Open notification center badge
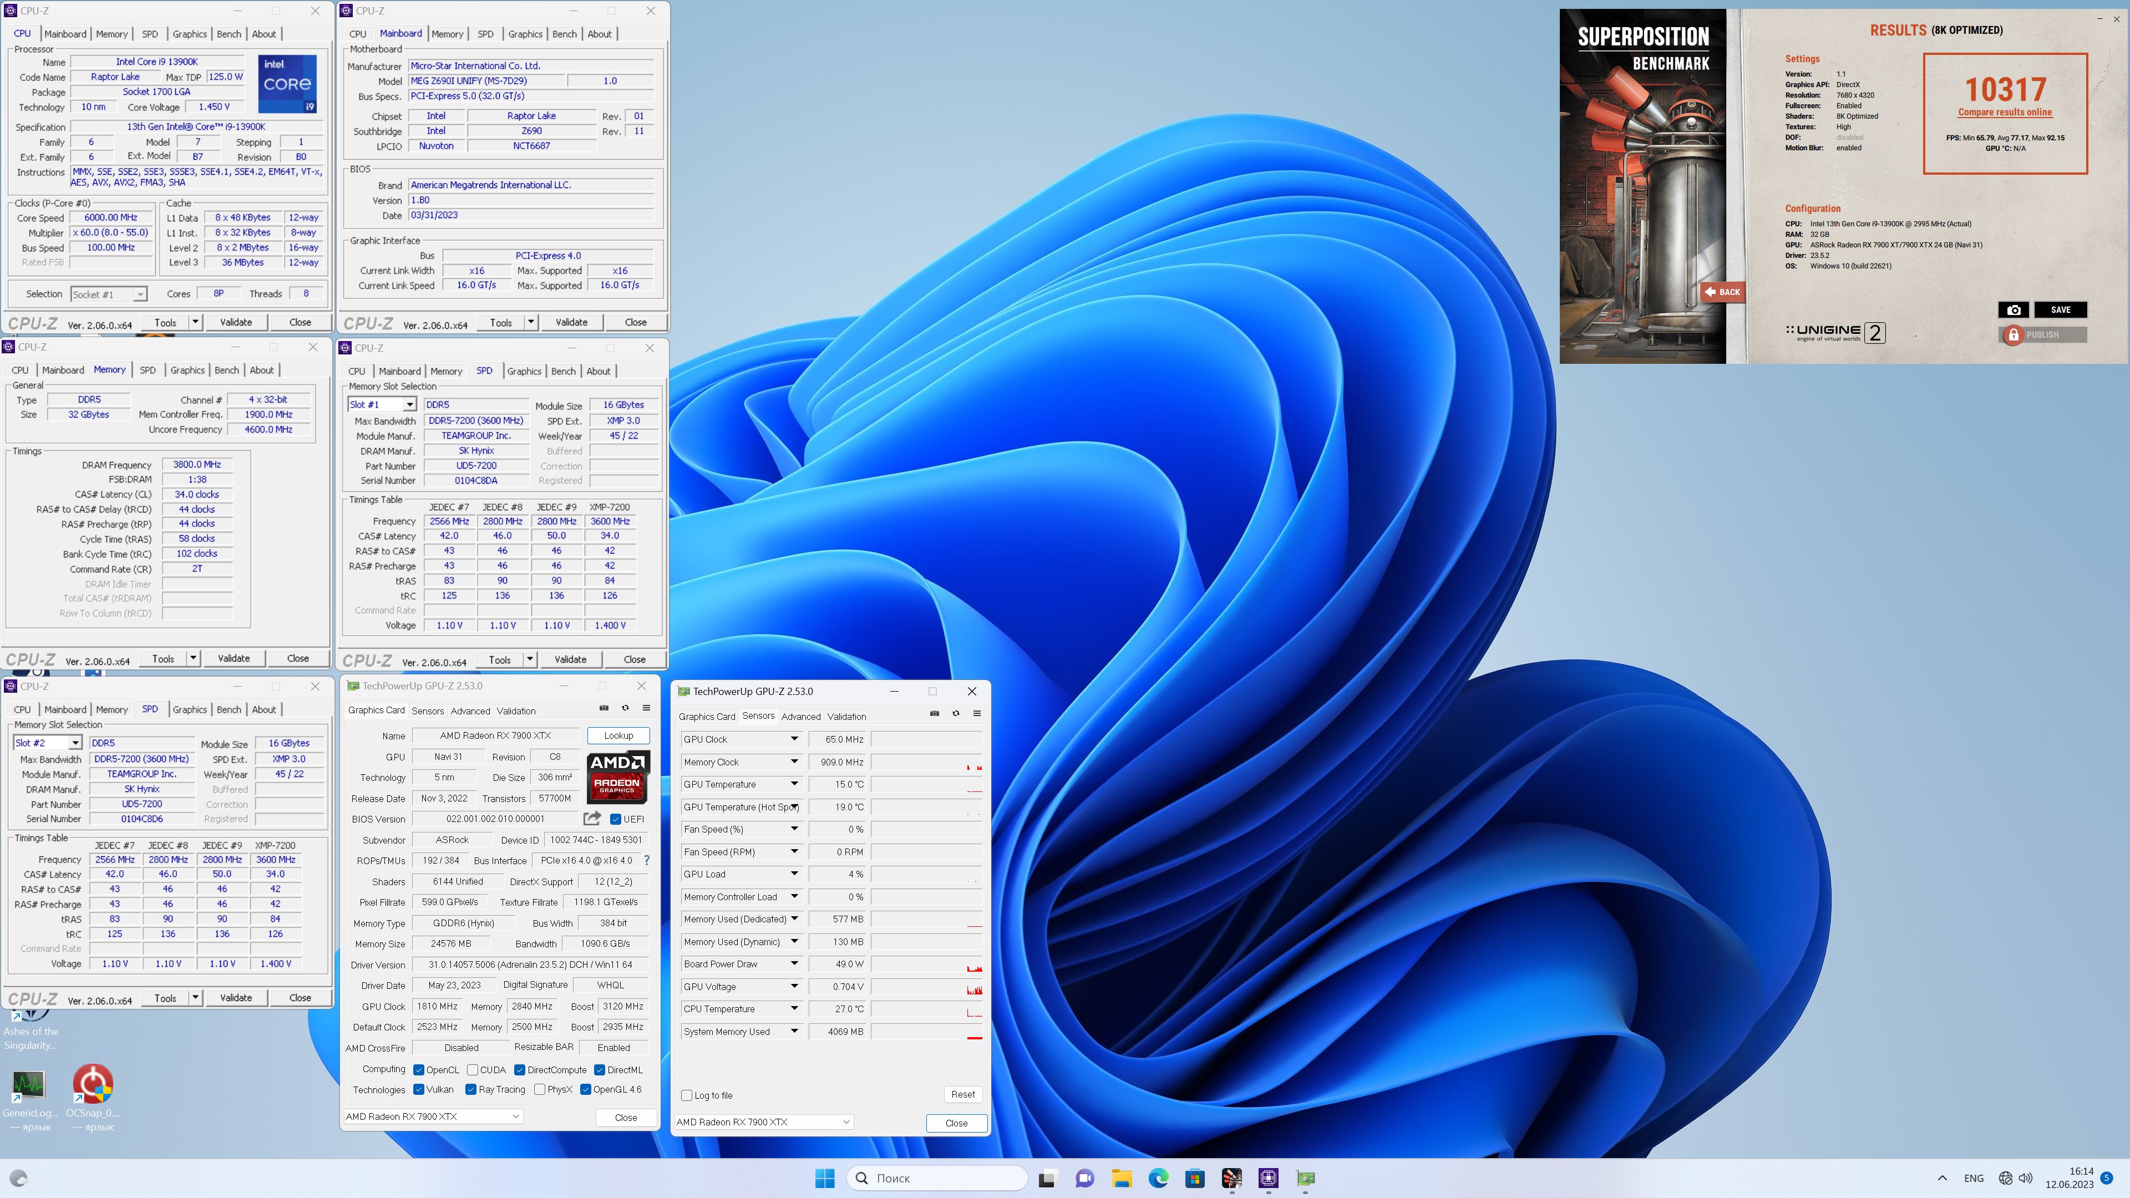Image resolution: width=2130 pixels, height=1198 pixels. (2107, 1178)
